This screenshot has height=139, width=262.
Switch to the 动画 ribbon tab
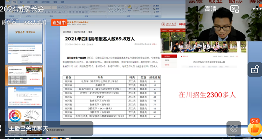tap(36, 2)
